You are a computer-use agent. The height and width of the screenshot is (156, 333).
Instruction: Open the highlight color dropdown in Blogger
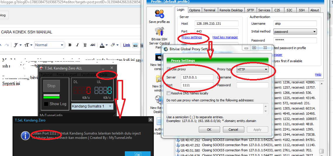click(115, 45)
